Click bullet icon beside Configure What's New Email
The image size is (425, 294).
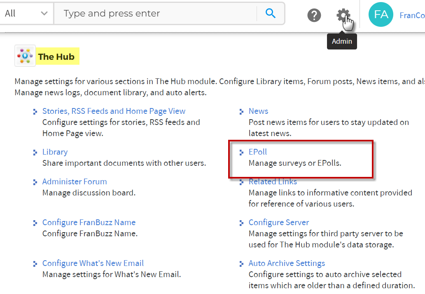click(35, 263)
